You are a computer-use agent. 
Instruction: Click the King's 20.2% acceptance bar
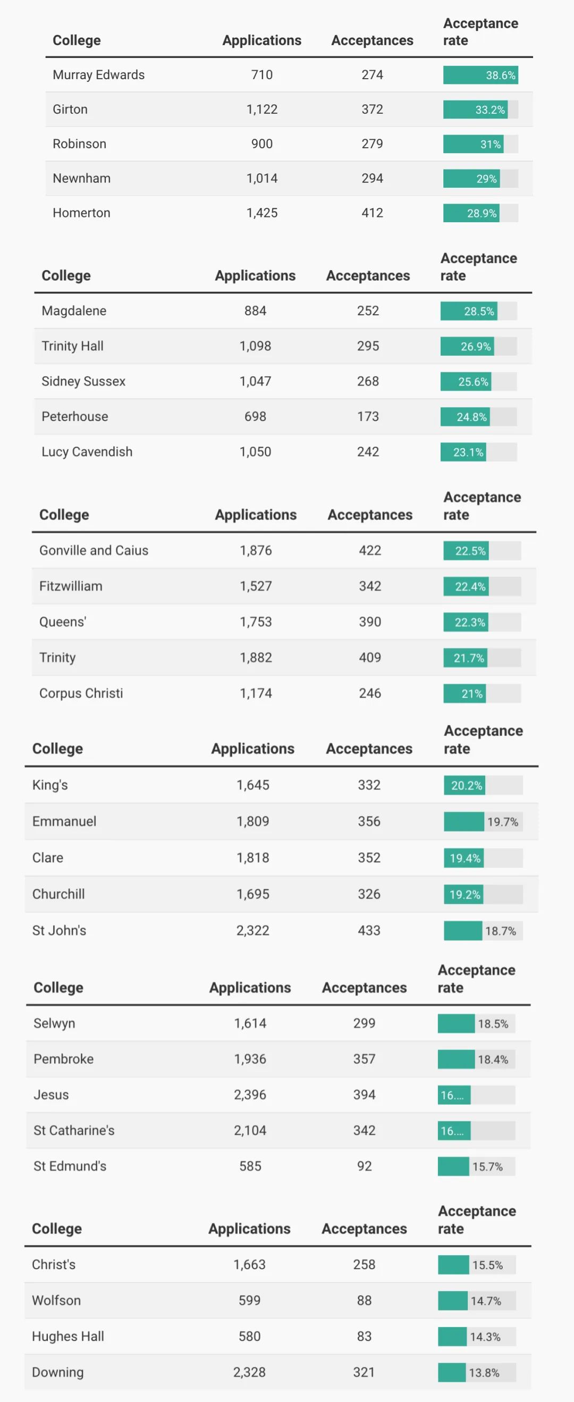tap(483, 785)
